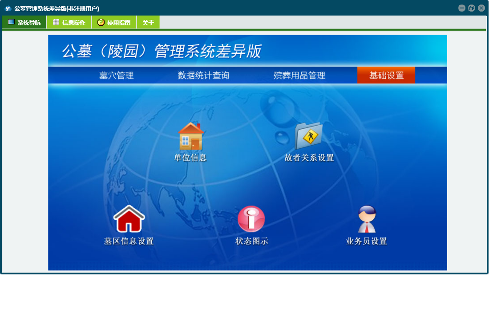Screen dimensions: 489x321
Task: Click the 故者关系设置 folder icon
Action: point(309,136)
